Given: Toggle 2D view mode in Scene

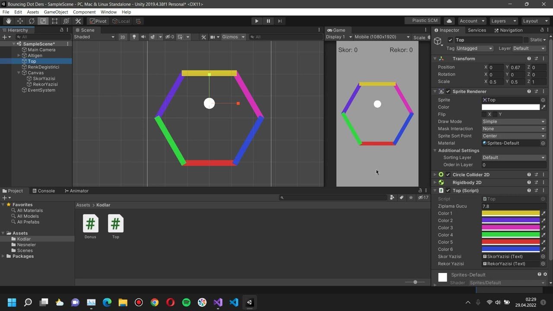Looking at the screenshot, I should click(123, 37).
